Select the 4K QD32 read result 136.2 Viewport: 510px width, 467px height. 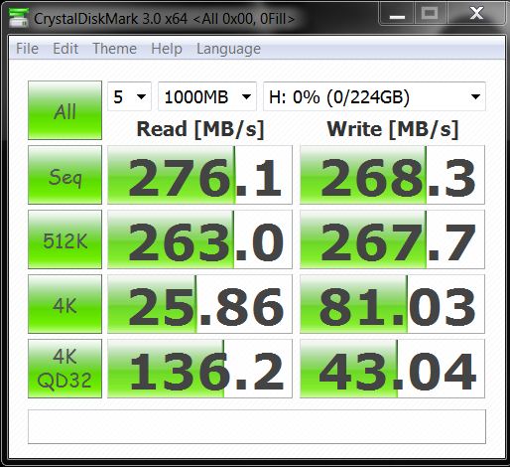(x=200, y=369)
